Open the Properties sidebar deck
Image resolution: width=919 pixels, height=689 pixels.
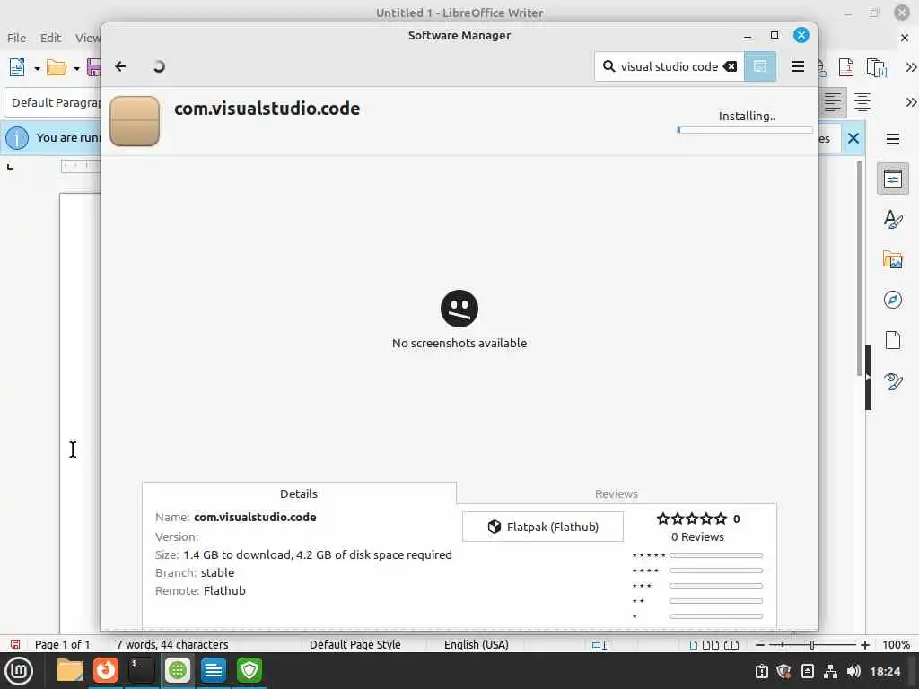pyautogui.click(x=893, y=179)
